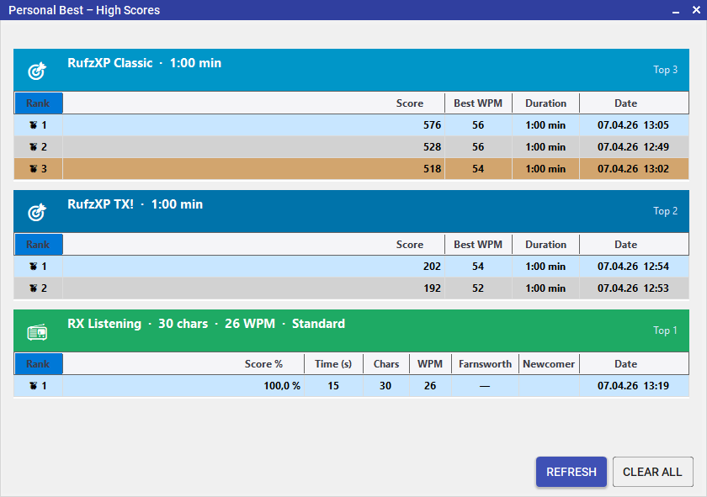
Task: Click medal icon of RufzXP TX! rank 1
Action: click(x=33, y=267)
